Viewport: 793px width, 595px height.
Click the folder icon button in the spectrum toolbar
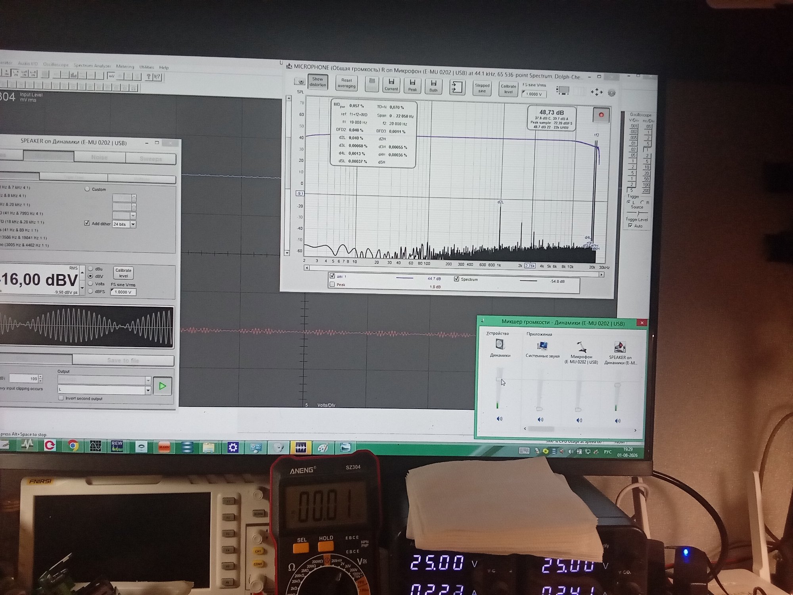[x=372, y=84]
